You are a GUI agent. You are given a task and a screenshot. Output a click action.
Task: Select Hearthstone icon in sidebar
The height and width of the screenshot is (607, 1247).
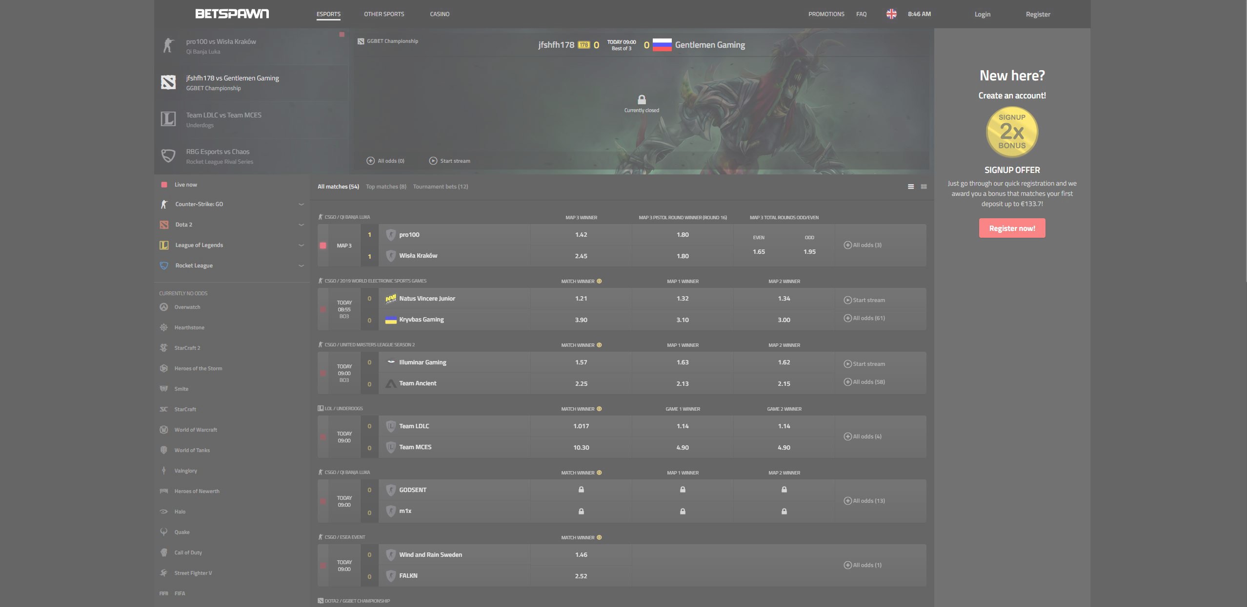click(x=164, y=327)
